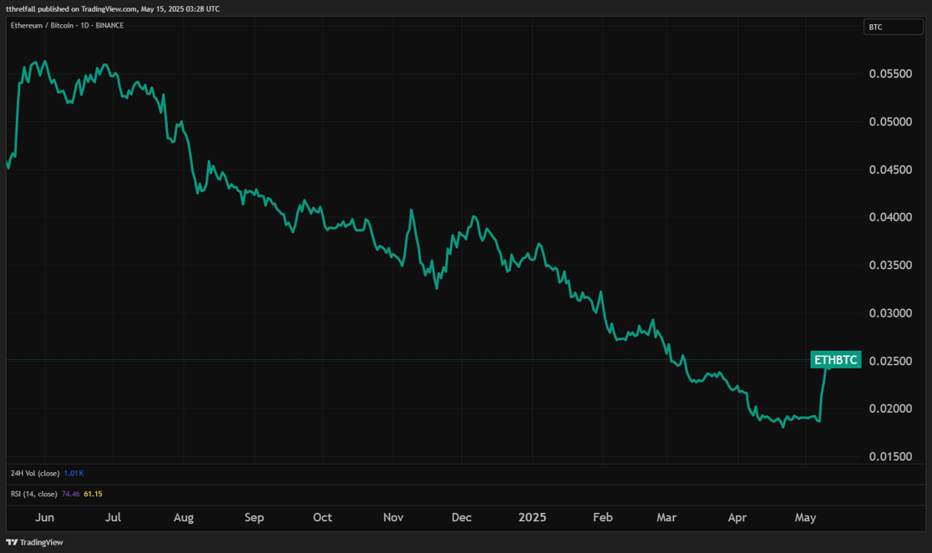
Task: Open the BTC currency selector box
Action: [894, 27]
